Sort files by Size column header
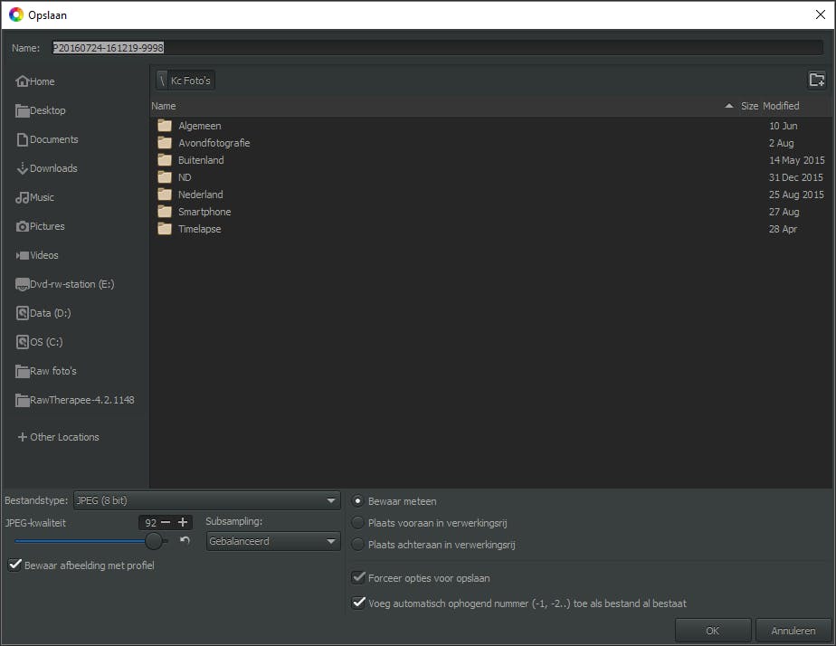The image size is (836, 646). pyautogui.click(x=749, y=106)
